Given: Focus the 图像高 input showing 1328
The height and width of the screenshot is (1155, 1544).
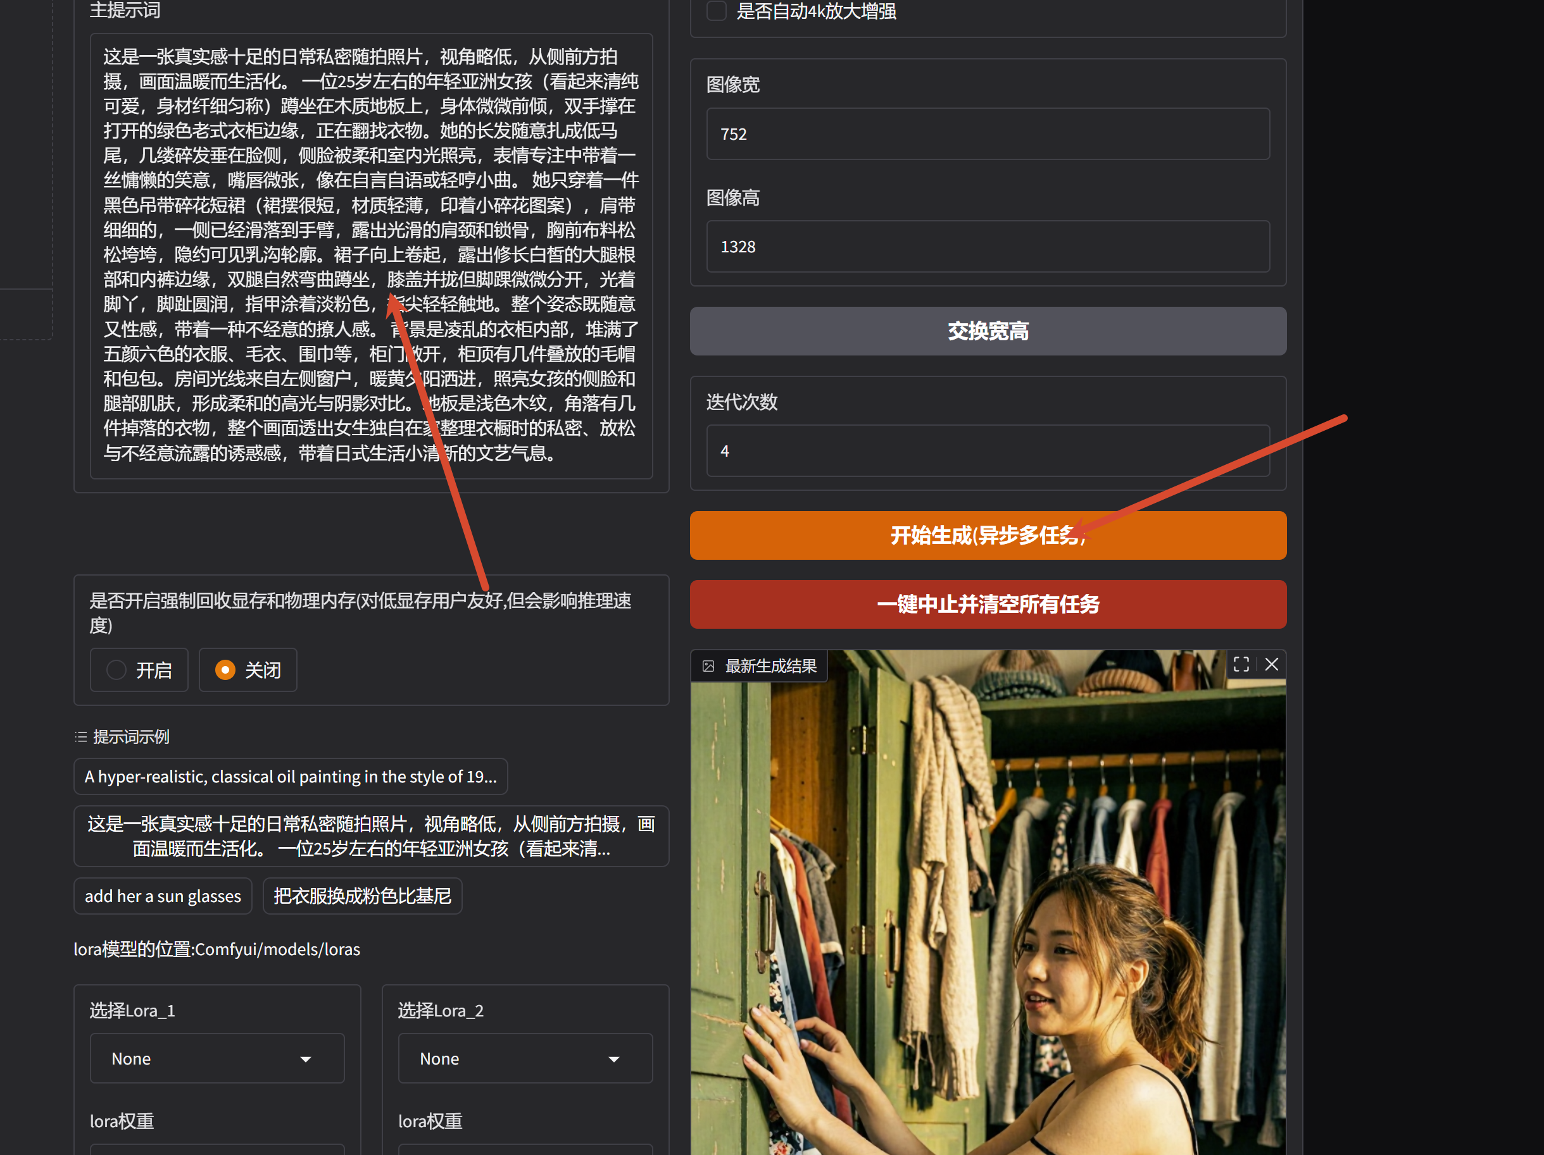Looking at the screenshot, I should (x=988, y=246).
